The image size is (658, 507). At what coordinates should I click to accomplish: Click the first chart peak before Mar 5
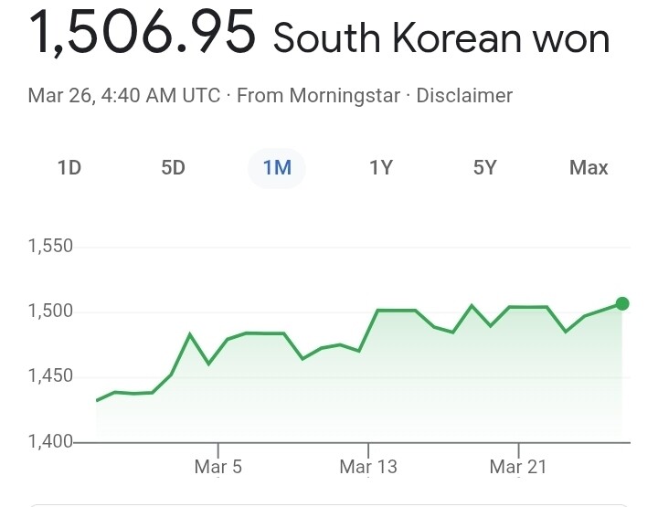(x=190, y=334)
